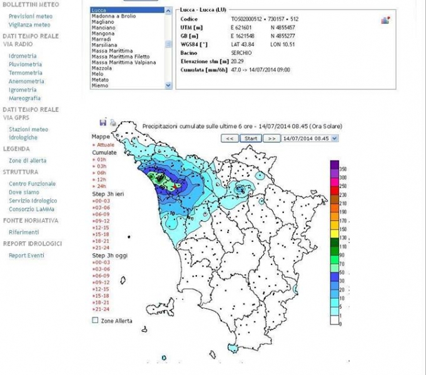Enable the Zone Allerta checkbox
426x375 pixels.
95,320
